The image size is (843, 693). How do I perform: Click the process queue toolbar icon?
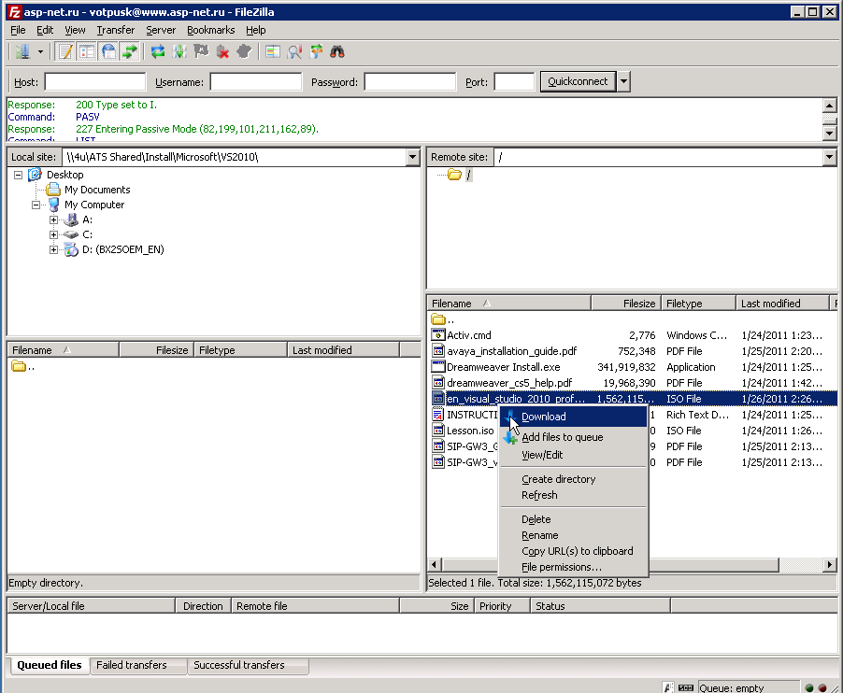[179, 51]
